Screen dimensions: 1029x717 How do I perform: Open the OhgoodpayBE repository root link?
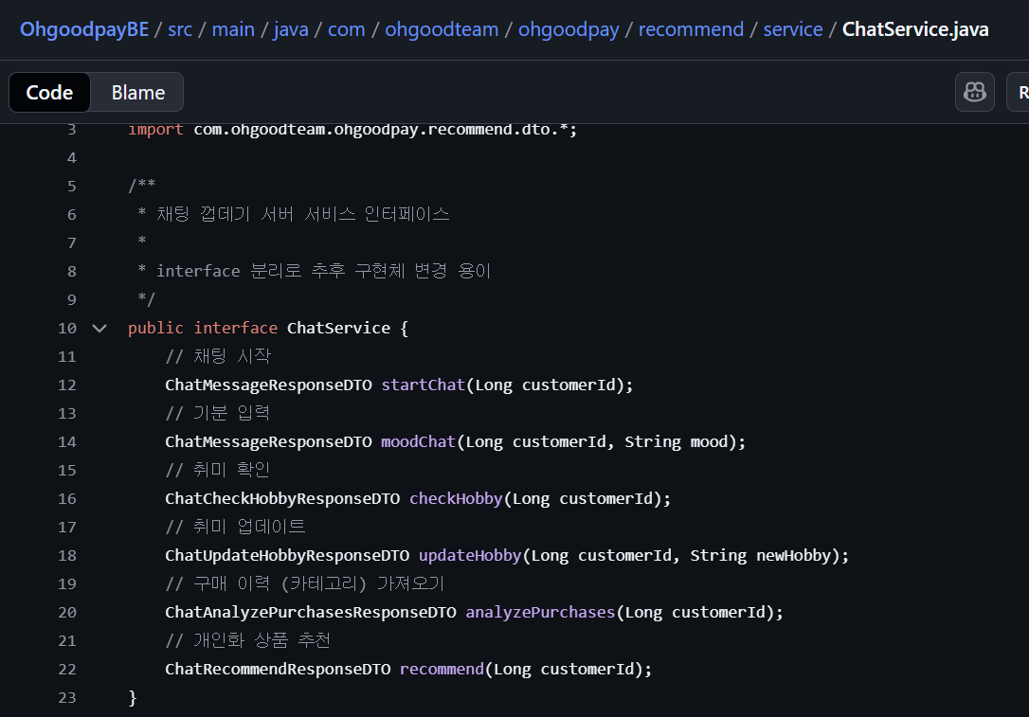tap(84, 29)
